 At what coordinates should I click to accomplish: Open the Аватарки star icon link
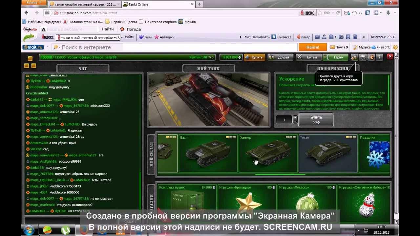click(x=164, y=37)
